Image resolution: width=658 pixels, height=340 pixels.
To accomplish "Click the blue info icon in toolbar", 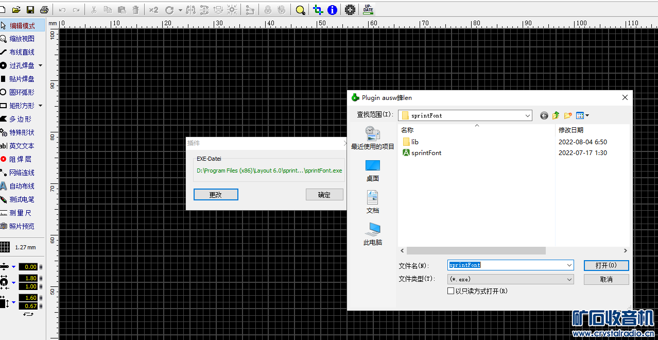I will tap(333, 10).
